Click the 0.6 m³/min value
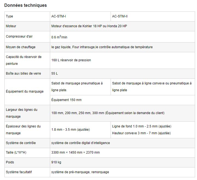The height and width of the screenshot is (180, 197). click(59, 37)
